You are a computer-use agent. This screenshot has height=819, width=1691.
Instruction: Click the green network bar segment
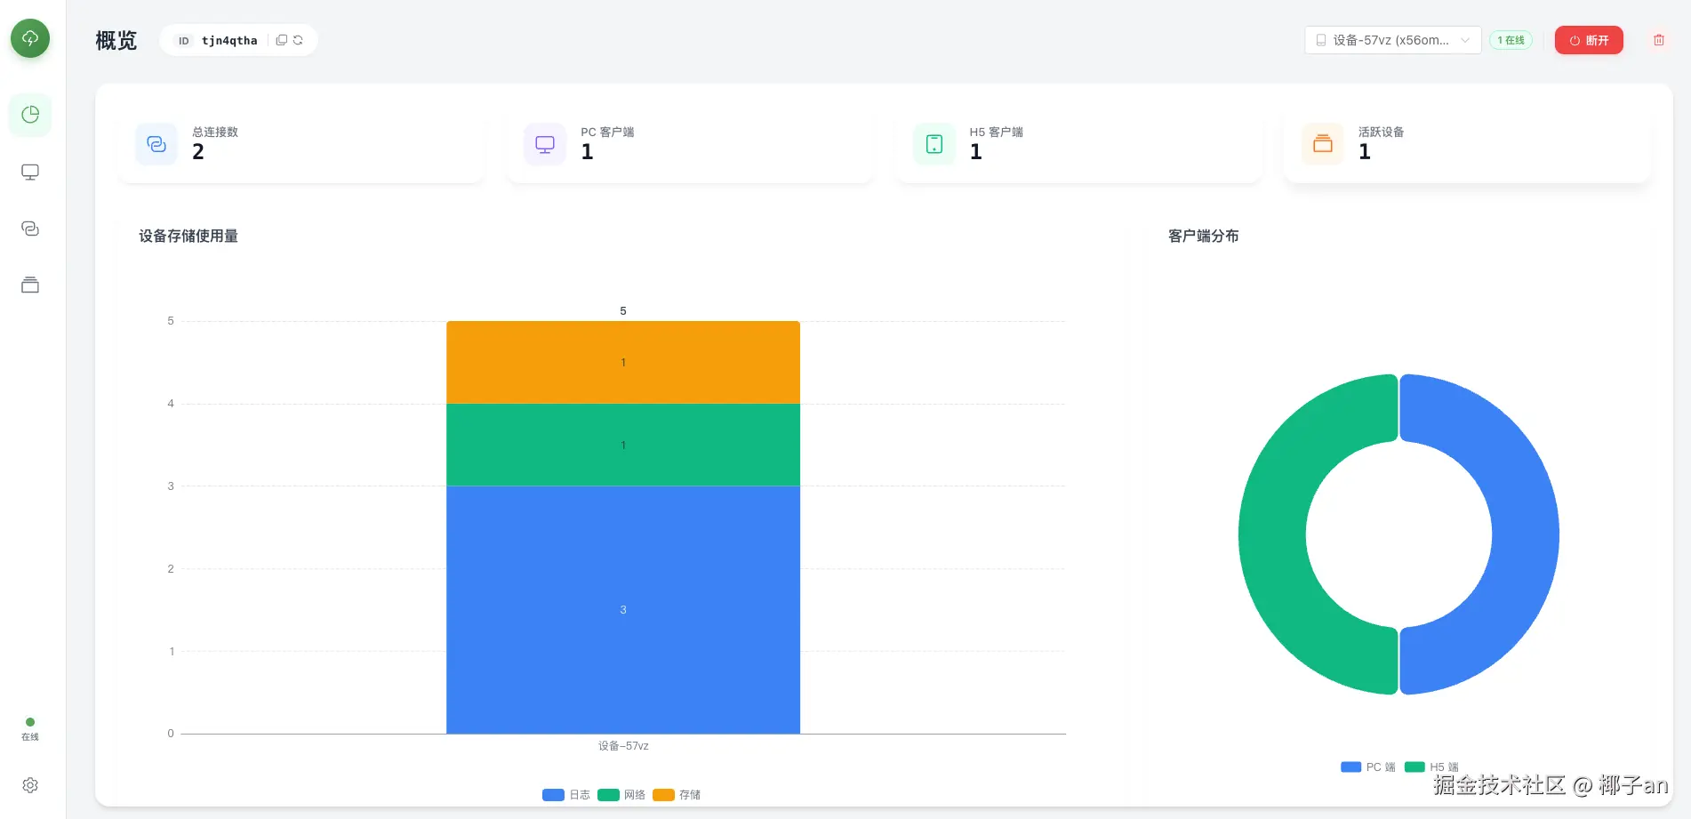pyautogui.click(x=623, y=445)
